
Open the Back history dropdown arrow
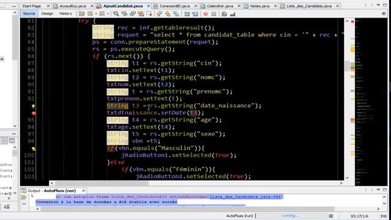coord(96,13)
